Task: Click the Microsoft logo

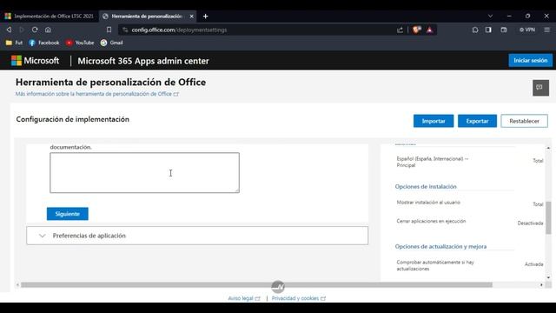Action: [x=35, y=61]
